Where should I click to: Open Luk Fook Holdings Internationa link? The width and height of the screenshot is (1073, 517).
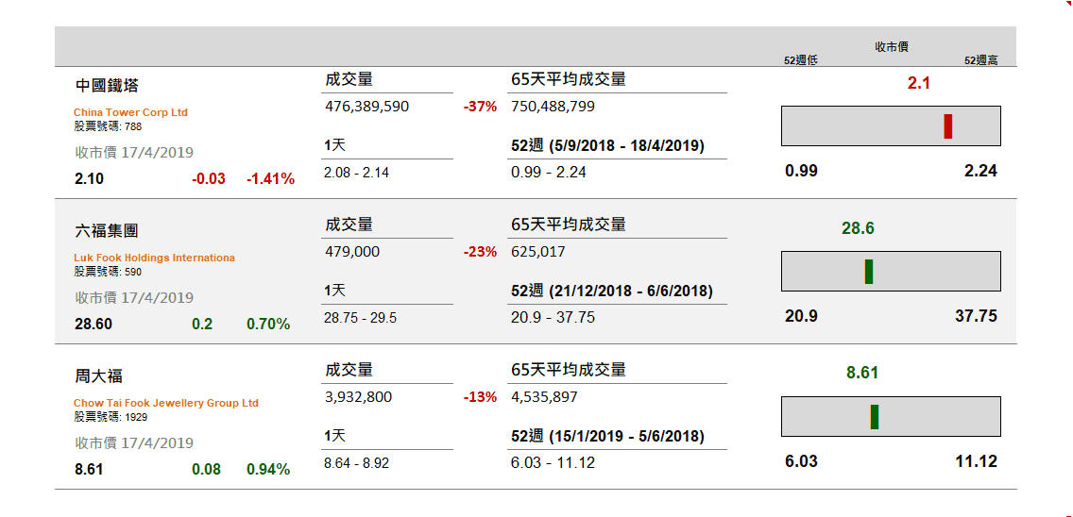coord(155,258)
